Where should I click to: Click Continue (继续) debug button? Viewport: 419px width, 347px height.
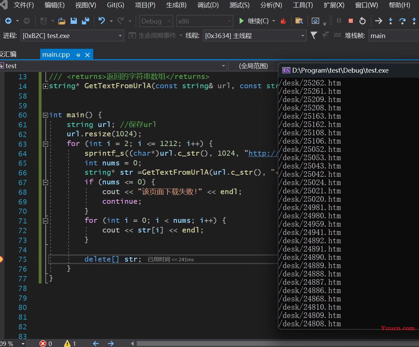(254, 21)
